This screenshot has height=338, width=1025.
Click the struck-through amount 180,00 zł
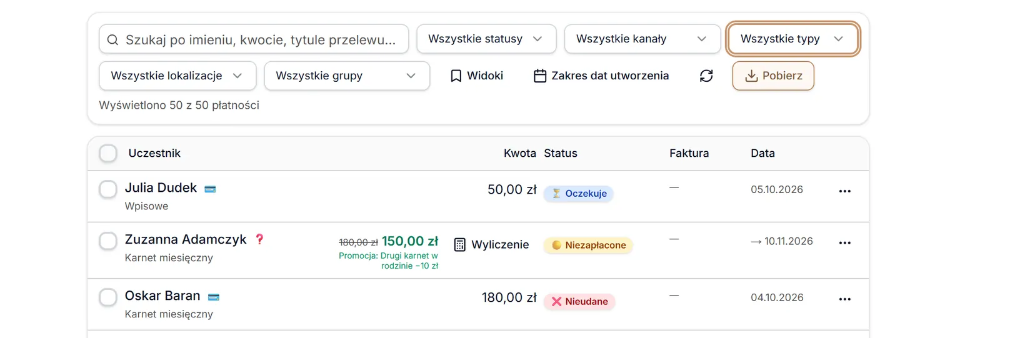coord(358,242)
